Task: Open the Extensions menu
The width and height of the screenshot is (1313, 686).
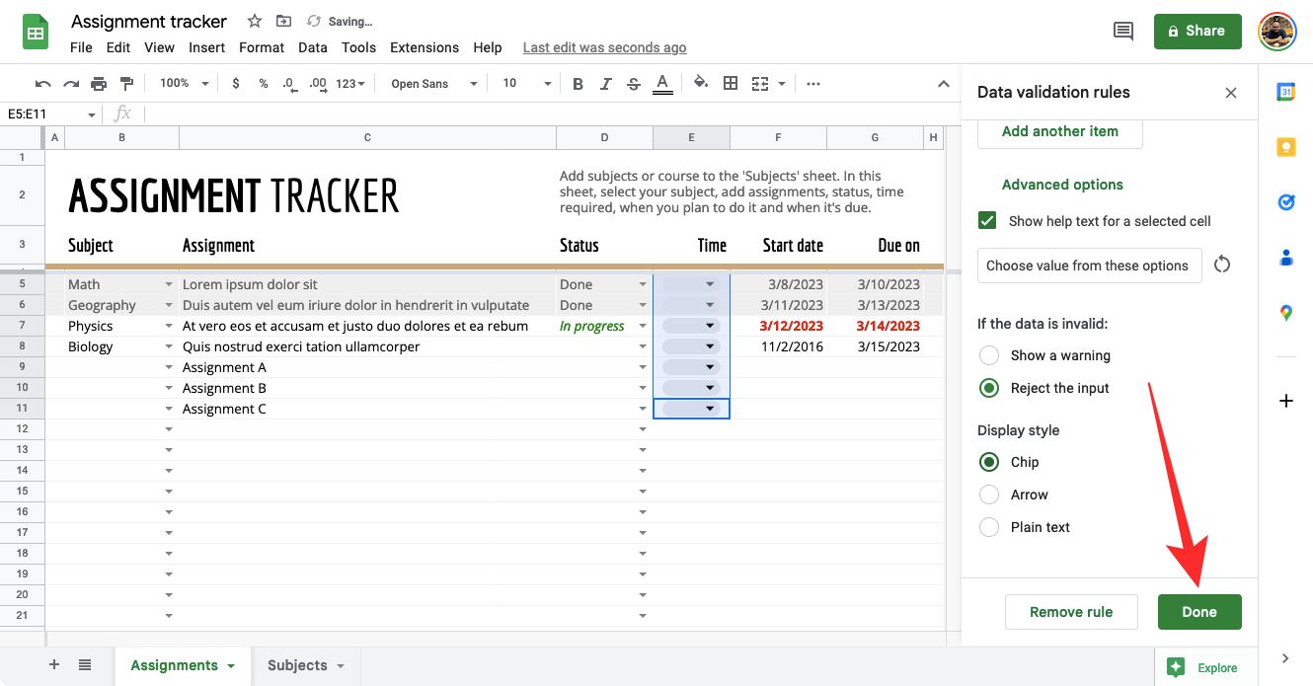Action: [x=424, y=47]
